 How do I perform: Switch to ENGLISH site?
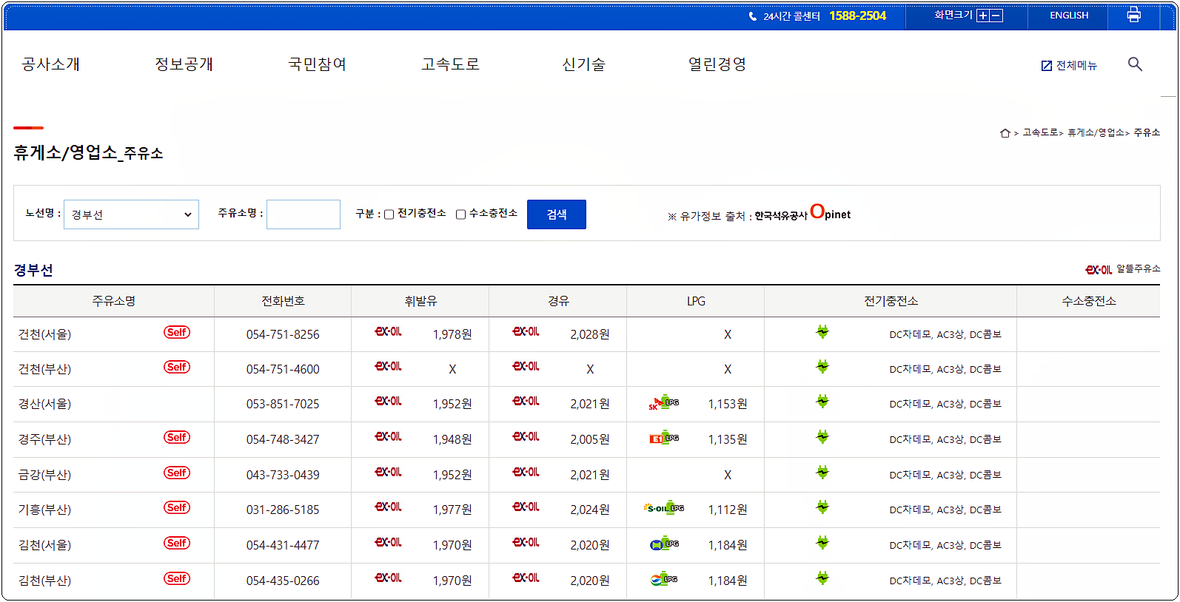[x=1069, y=16]
